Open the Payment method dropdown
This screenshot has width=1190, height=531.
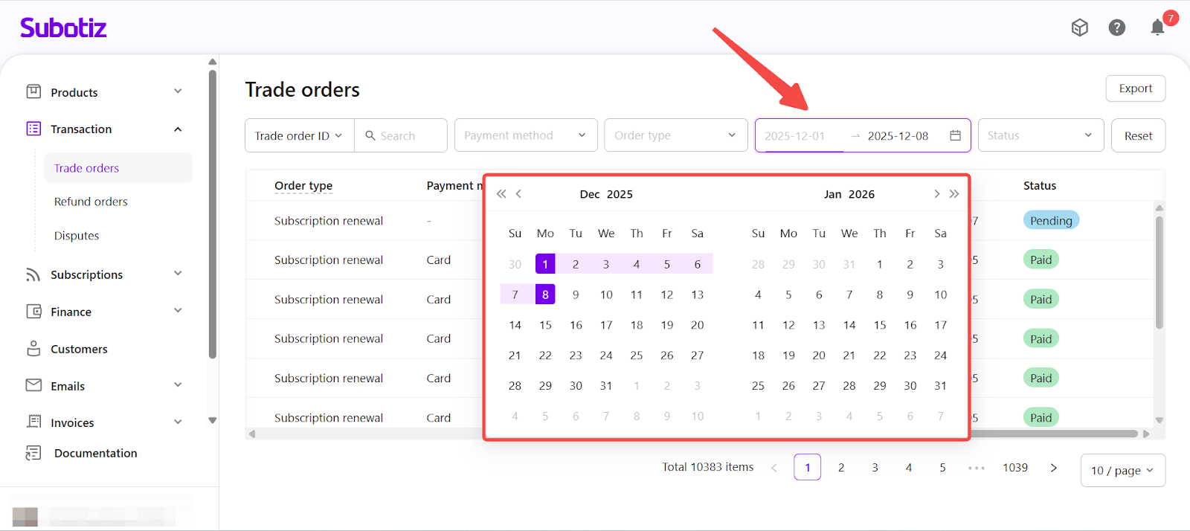pos(525,135)
